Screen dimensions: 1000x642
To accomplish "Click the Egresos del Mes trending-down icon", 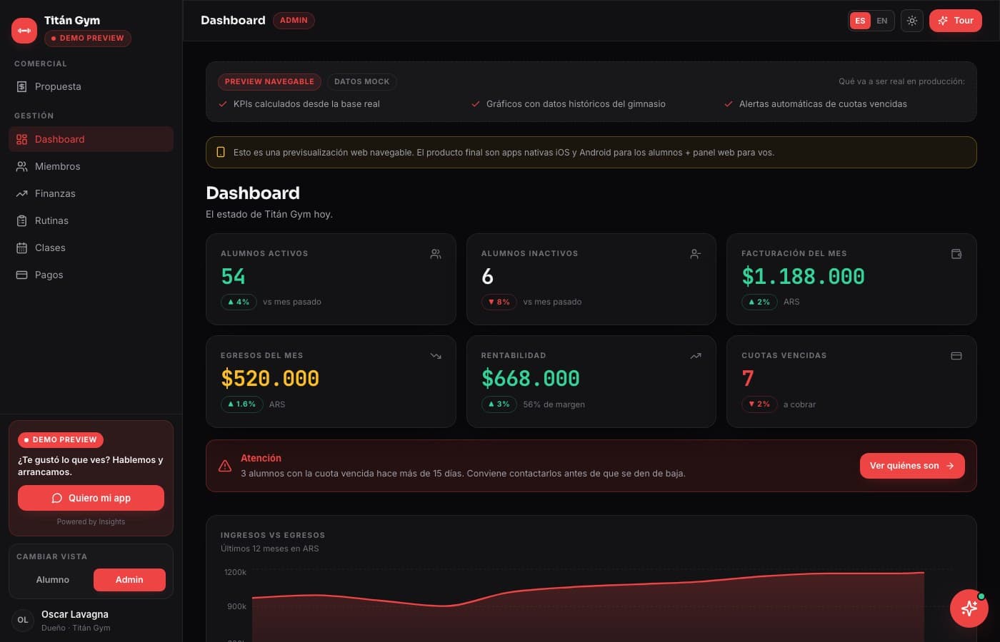I will click(436, 356).
